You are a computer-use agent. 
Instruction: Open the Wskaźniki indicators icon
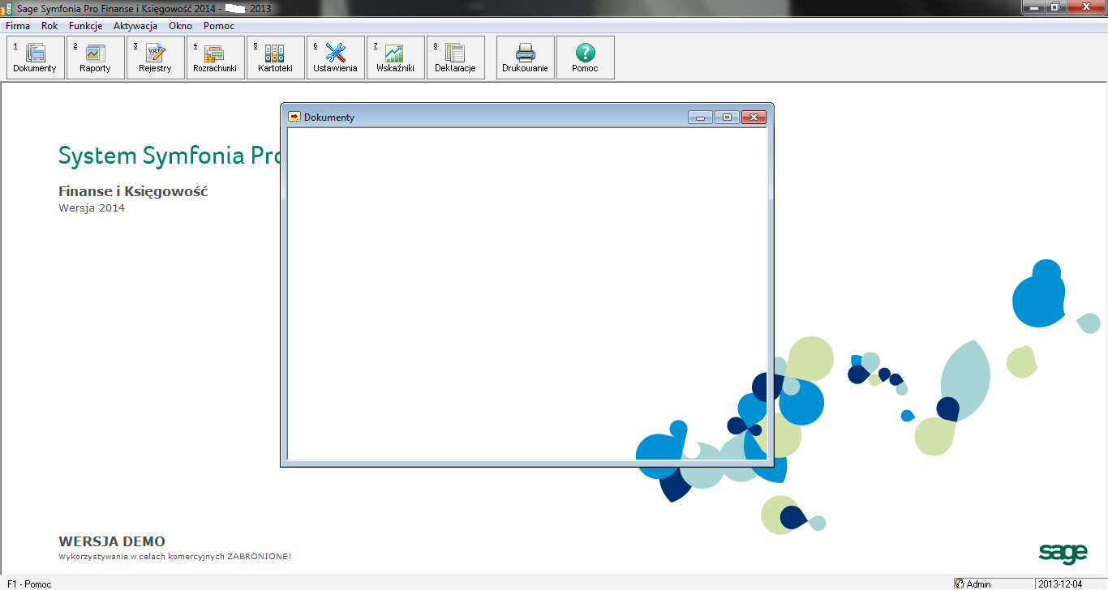(x=395, y=53)
